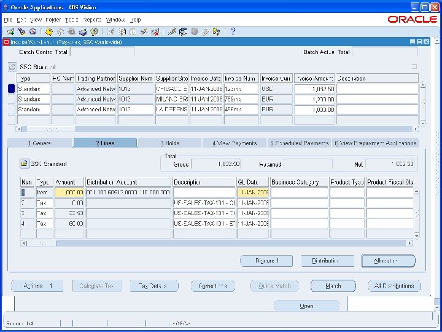442x332 pixels.
Task: Click the Clear Record eraser icon
Action: click(x=144, y=31)
